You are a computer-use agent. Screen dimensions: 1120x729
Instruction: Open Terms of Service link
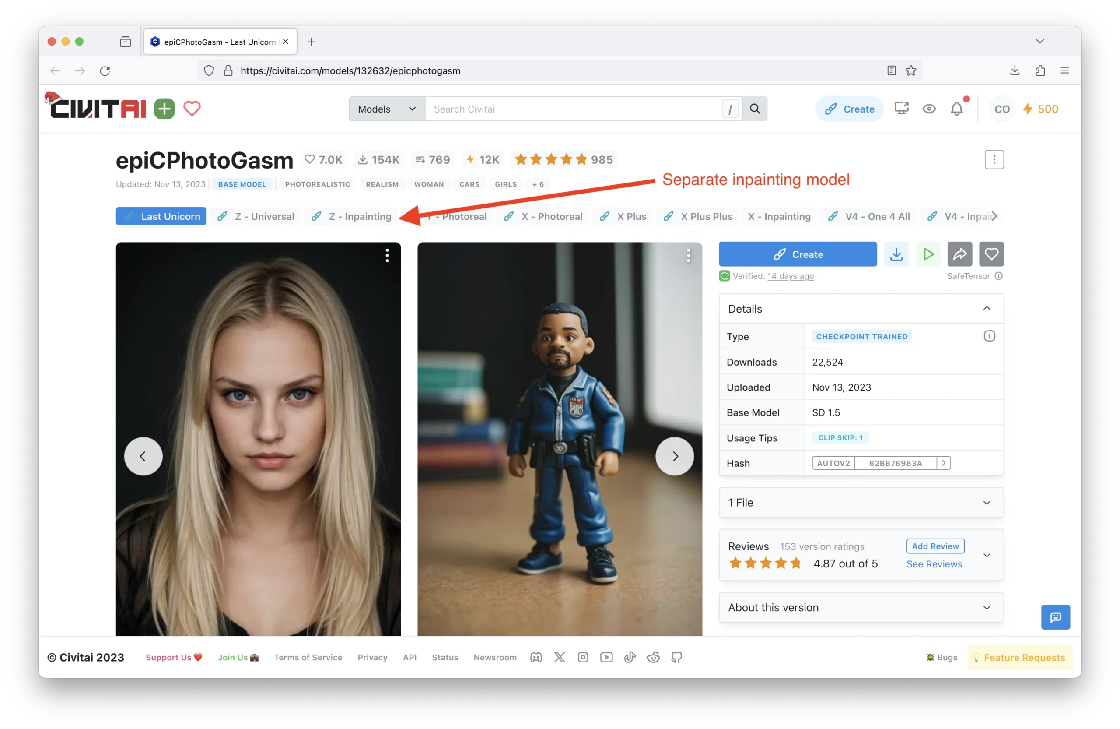coord(308,658)
